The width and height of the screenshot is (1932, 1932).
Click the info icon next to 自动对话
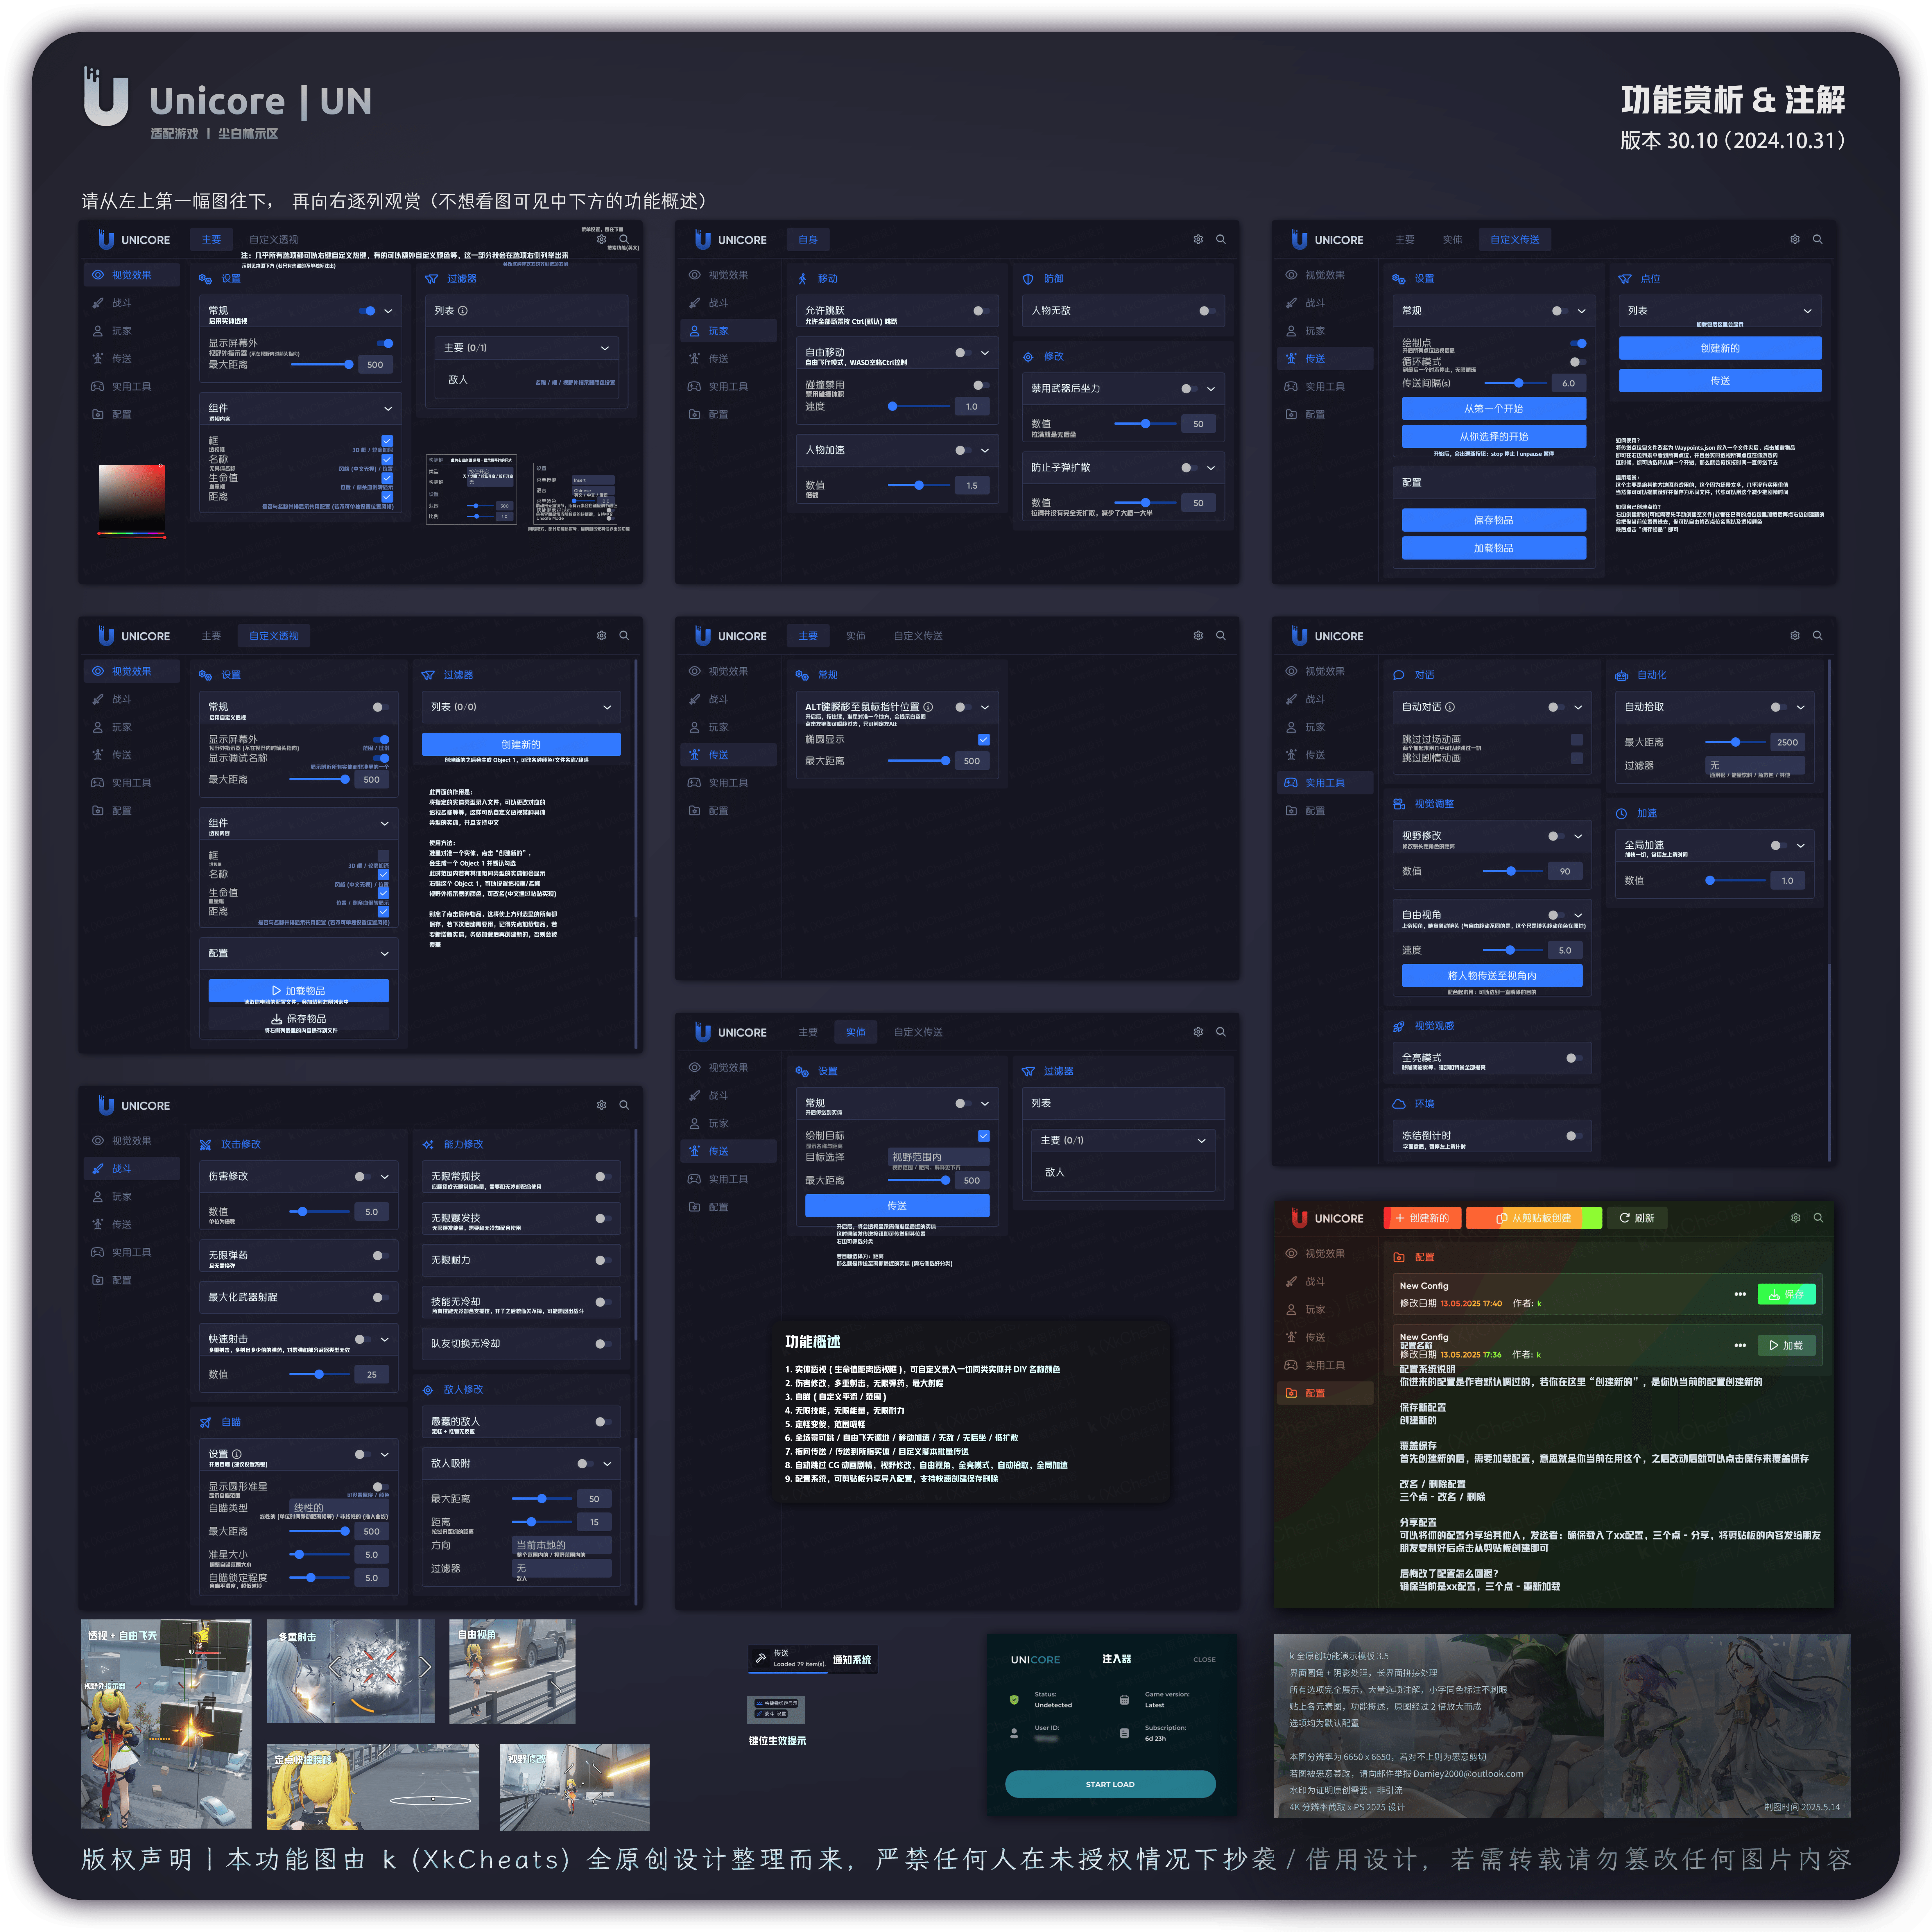pyautogui.click(x=1450, y=707)
